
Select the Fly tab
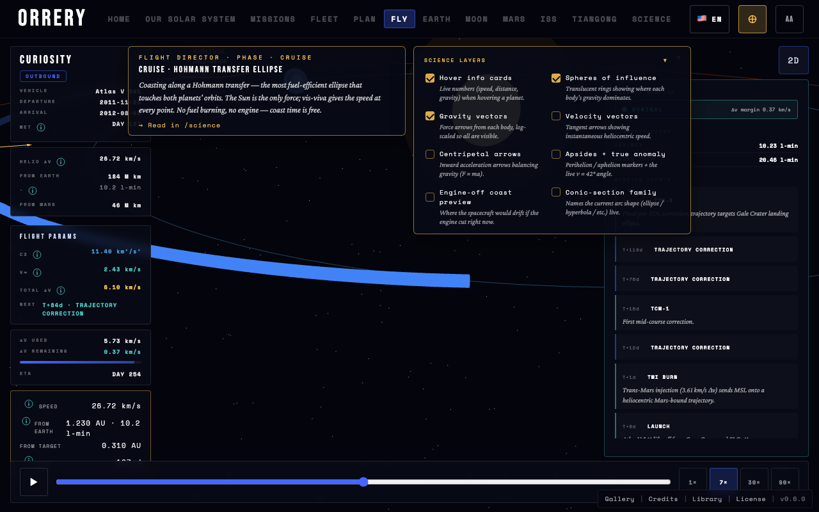pyautogui.click(x=399, y=19)
